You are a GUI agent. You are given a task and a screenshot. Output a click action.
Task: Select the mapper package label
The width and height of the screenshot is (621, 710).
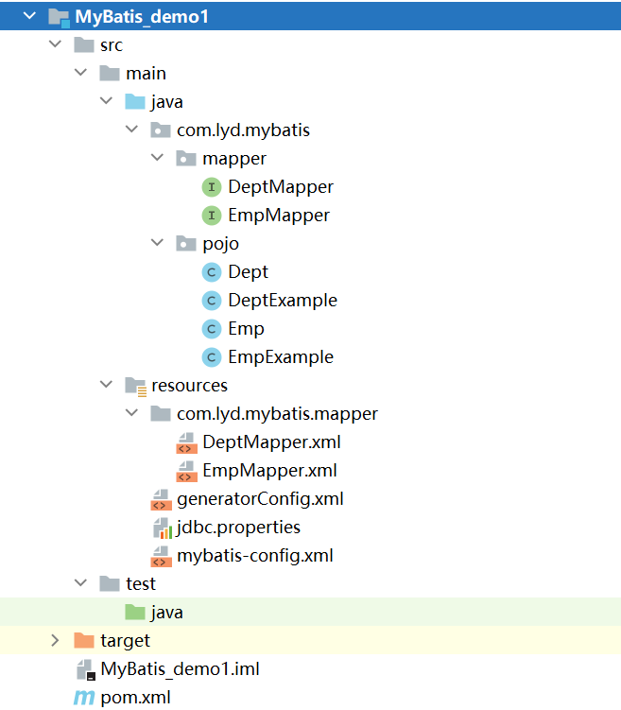coord(234,159)
